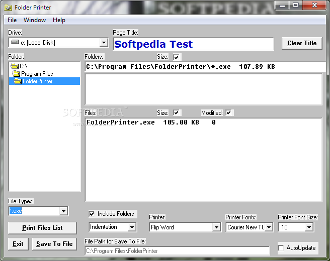Open the File menu
The width and height of the screenshot is (330, 261).
pos(12,20)
